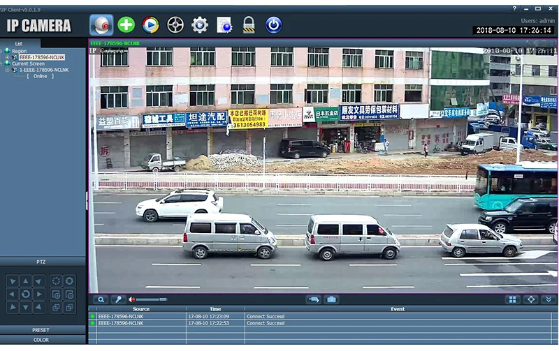Collapse the 1-EEEE-178596-NCLNK node
Screen dimensions: 559x351
point(7,70)
